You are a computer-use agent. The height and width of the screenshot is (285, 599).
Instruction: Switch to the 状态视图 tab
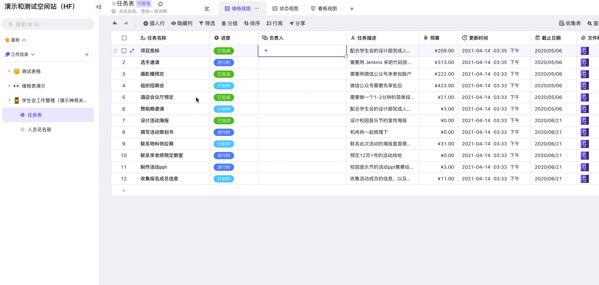286,9
